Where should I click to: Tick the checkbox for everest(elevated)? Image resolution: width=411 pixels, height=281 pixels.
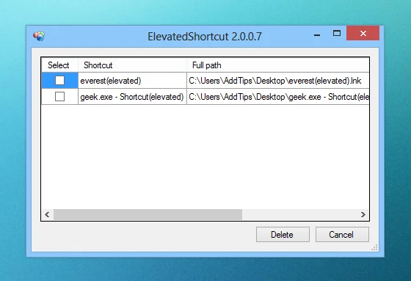coord(59,81)
